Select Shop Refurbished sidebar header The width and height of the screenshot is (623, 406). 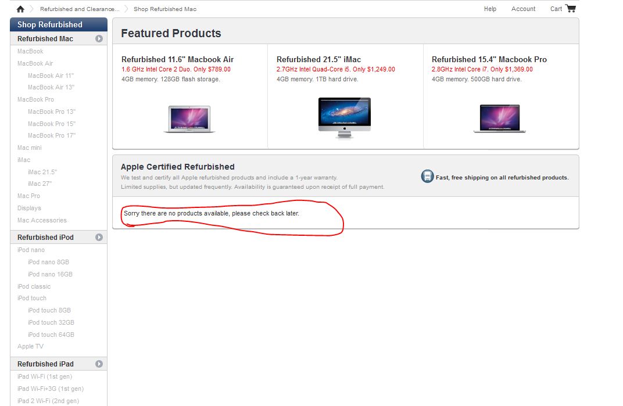pos(58,24)
